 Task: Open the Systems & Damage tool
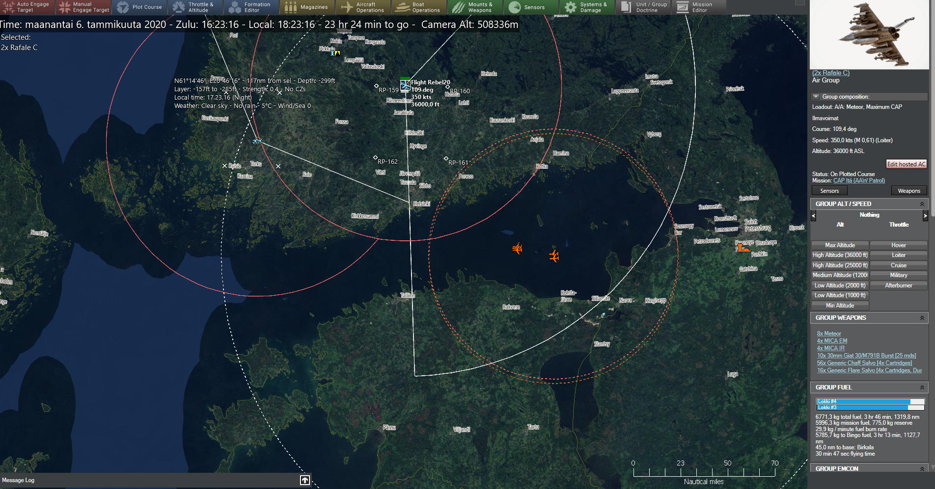587,7
